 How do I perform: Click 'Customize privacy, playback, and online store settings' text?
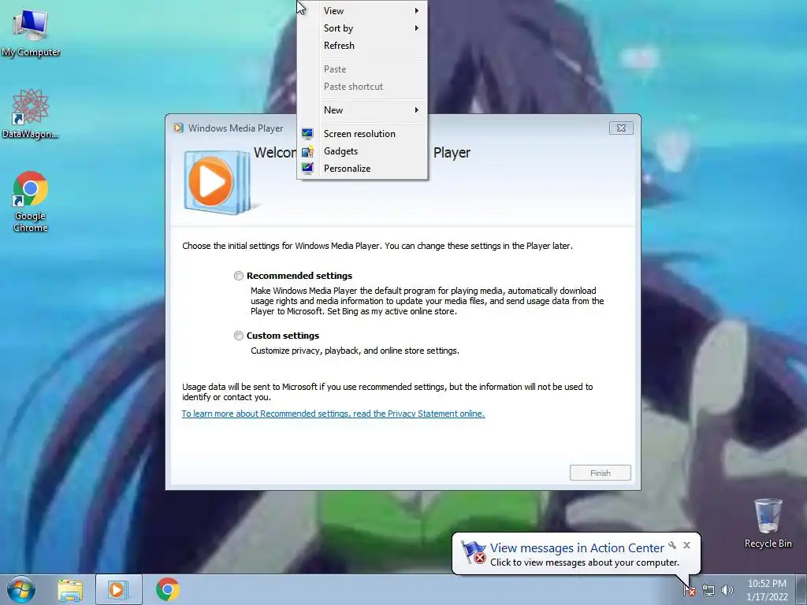point(355,351)
